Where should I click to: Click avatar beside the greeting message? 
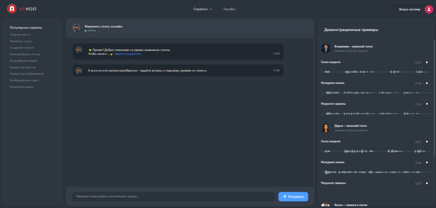79,50
